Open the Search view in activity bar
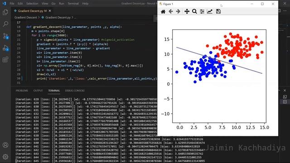Screen dimensions: 290x163 coord(5,24)
